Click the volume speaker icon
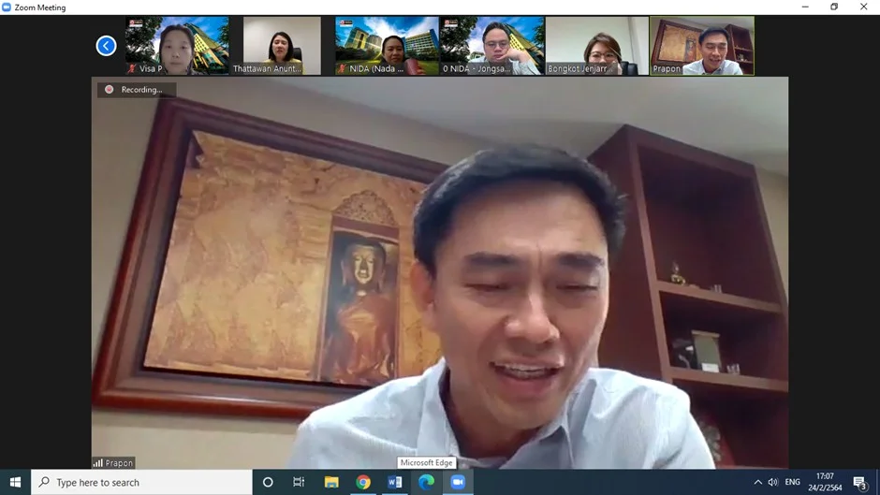The image size is (880, 495). pos(773,482)
